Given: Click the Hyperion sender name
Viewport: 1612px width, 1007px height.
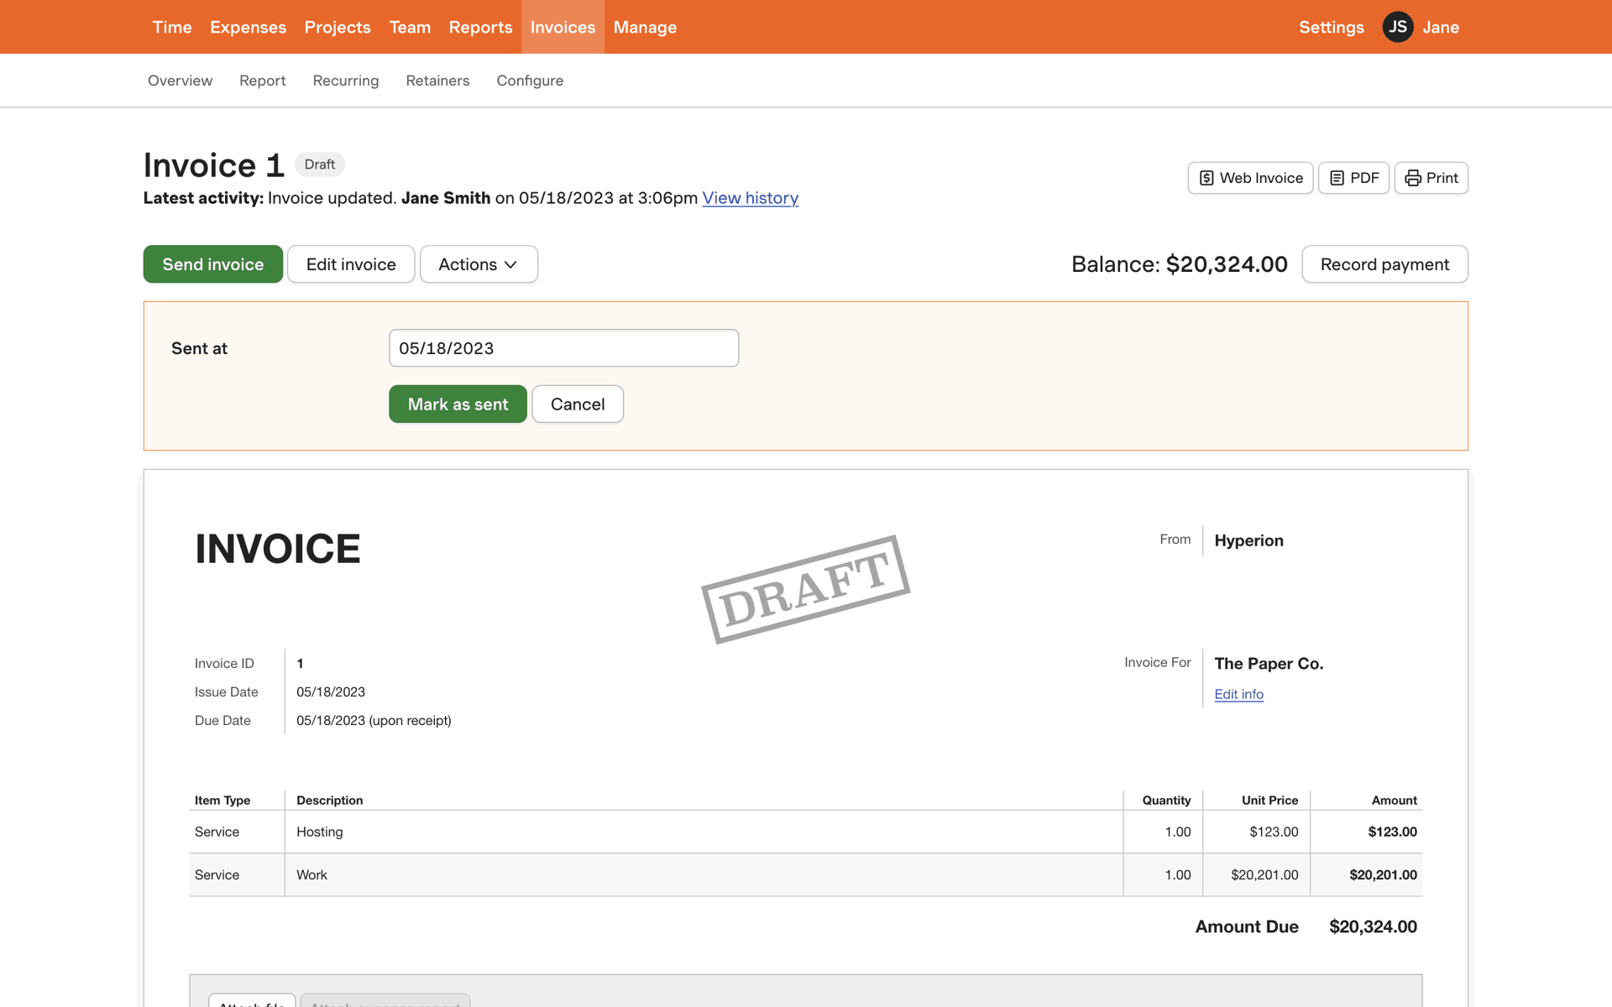Looking at the screenshot, I should pos(1248,540).
